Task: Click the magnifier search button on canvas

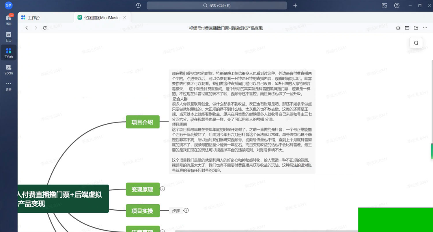Action: pyautogui.click(x=416, y=43)
